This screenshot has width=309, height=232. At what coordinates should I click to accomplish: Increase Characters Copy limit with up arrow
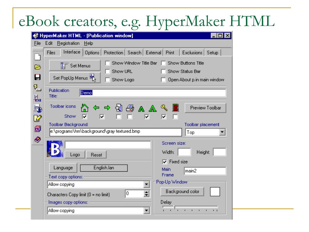click(x=146, y=192)
